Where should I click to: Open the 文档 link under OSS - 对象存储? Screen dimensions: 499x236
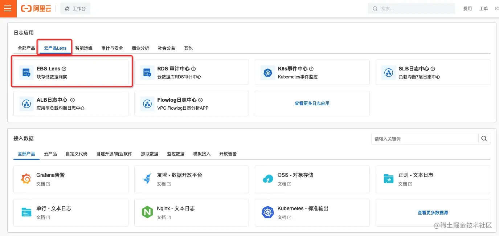pyautogui.click(x=285, y=184)
